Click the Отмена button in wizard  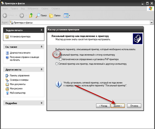click(x=134, y=106)
